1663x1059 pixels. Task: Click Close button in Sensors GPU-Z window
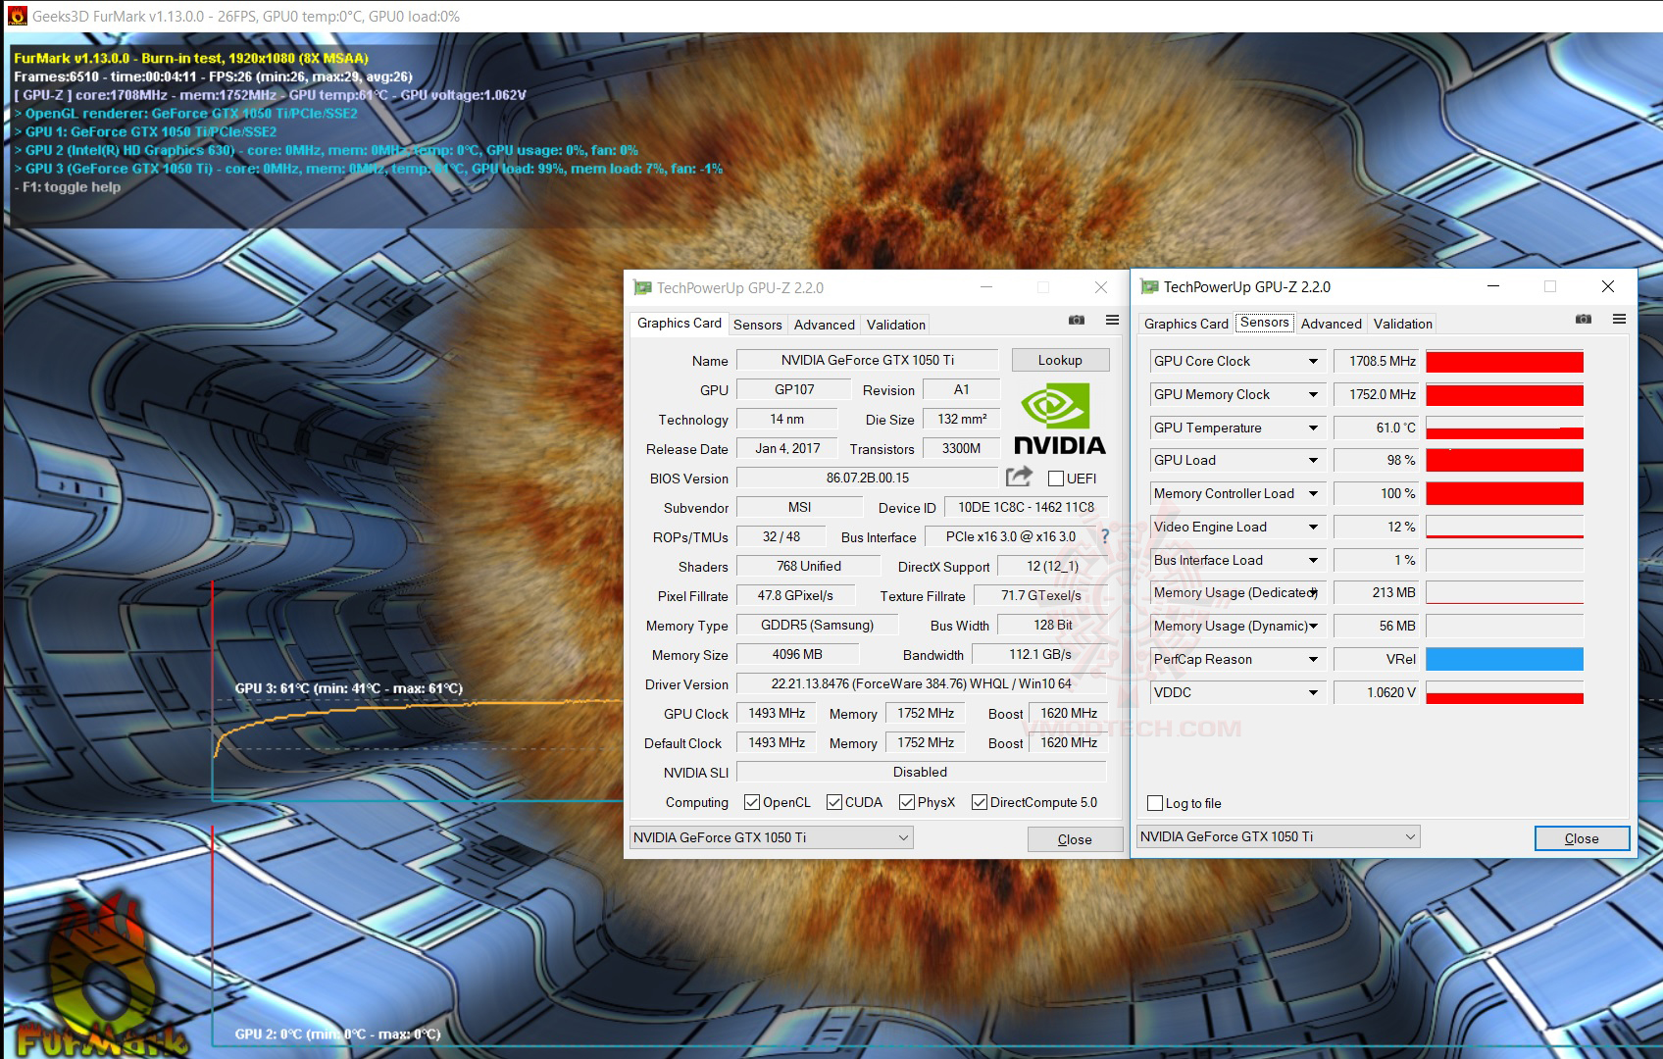click(1582, 838)
